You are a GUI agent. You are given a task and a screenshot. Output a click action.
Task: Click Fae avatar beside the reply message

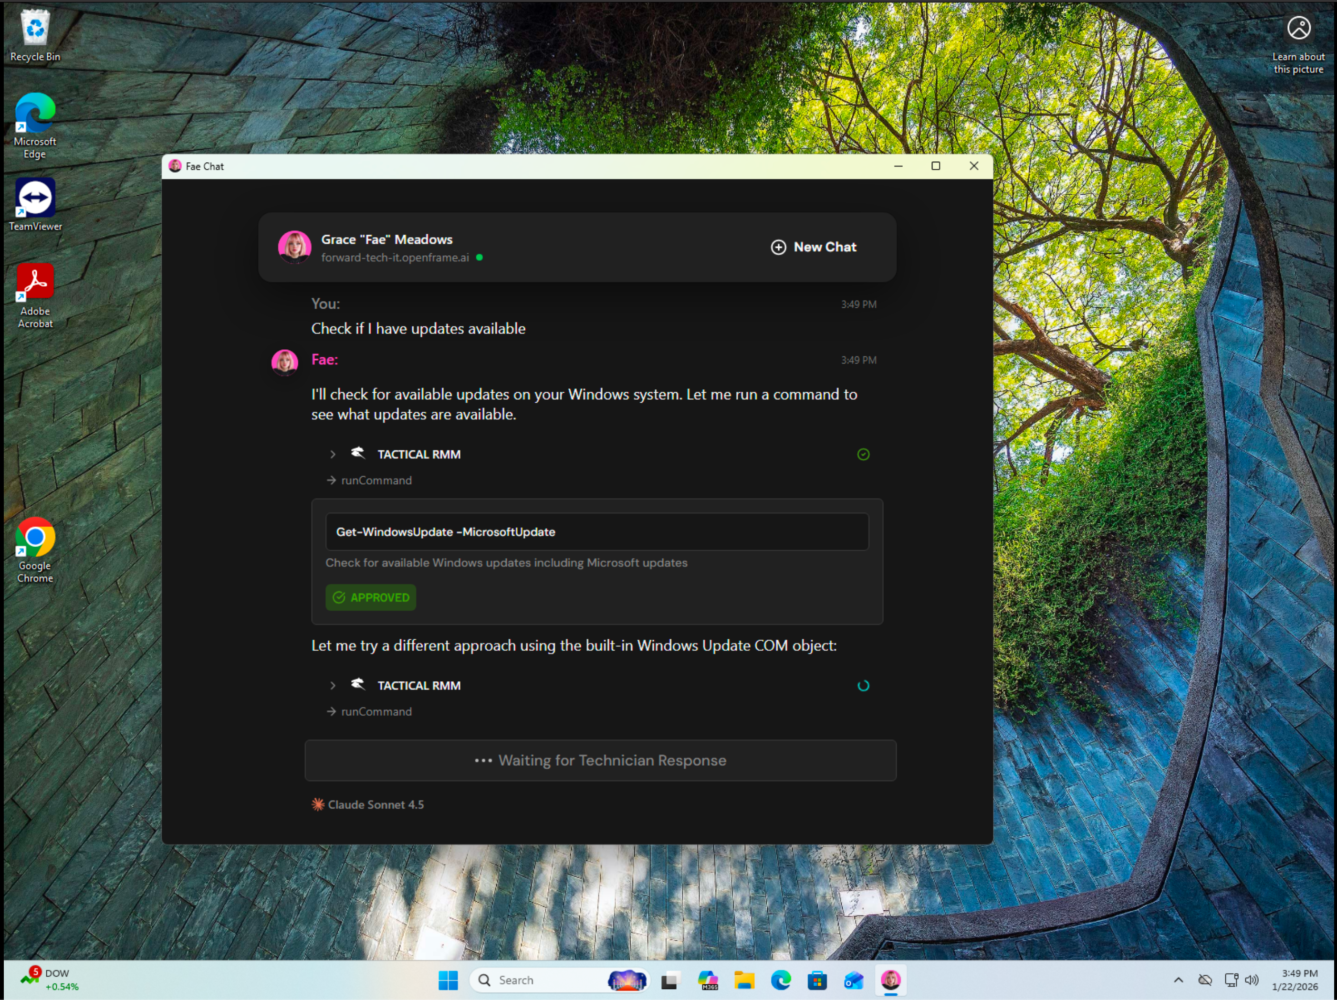285,362
